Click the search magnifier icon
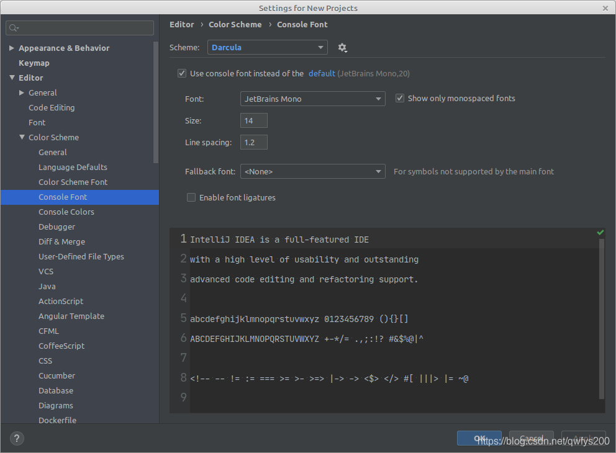This screenshot has height=453, width=616. tap(14, 28)
